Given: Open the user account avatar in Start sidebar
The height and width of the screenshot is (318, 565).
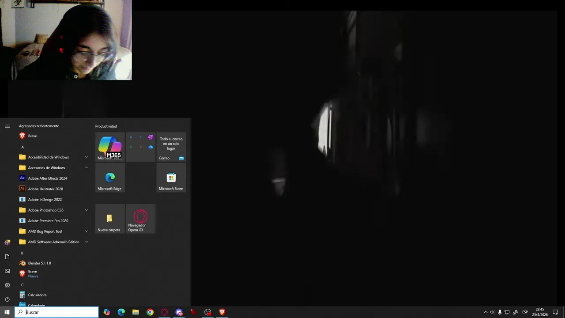Looking at the screenshot, I should (7, 242).
